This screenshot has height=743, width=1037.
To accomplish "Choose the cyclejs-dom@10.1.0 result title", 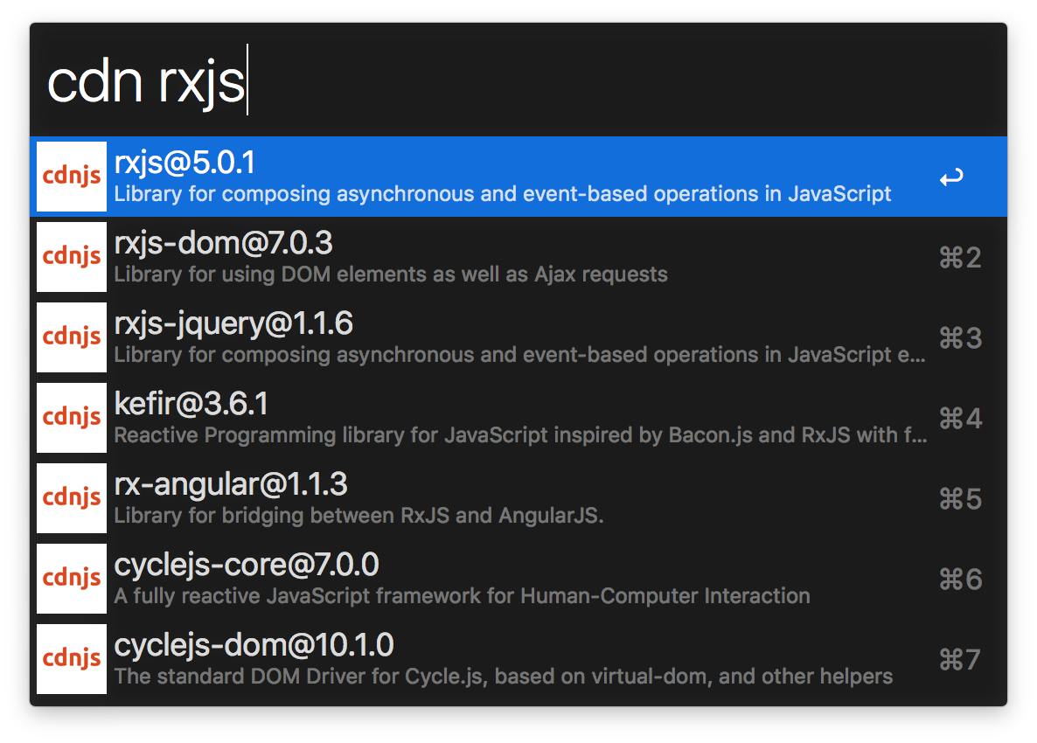I will (254, 645).
